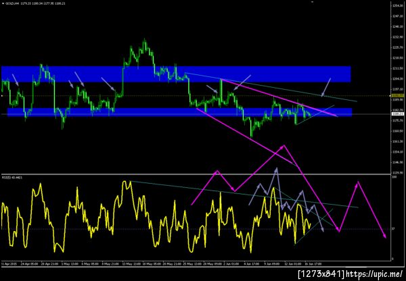Click the 12 Jun 01:00 time label
The width and height of the screenshot is (406, 281).
click(294, 264)
